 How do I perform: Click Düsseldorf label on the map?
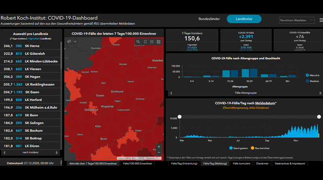pyautogui.click(x=91, y=110)
